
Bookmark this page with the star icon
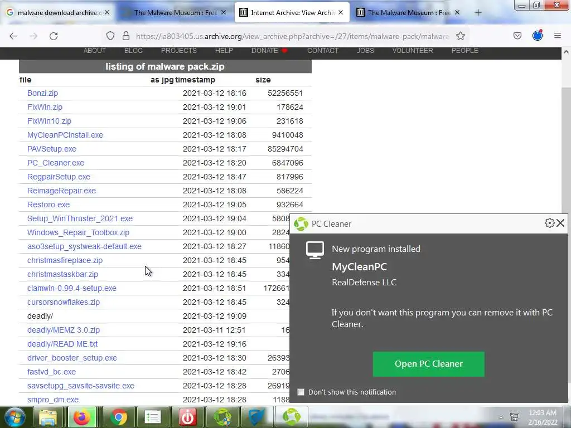click(x=461, y=36)
